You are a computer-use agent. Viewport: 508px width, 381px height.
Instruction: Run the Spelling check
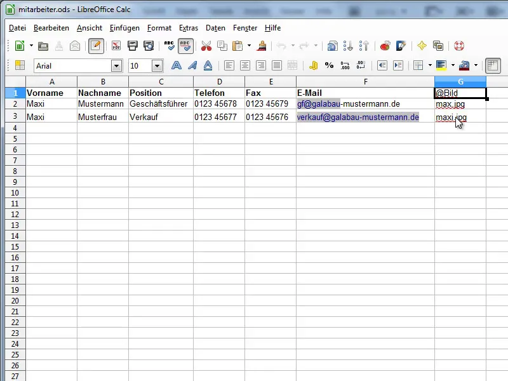pos(169,46)
